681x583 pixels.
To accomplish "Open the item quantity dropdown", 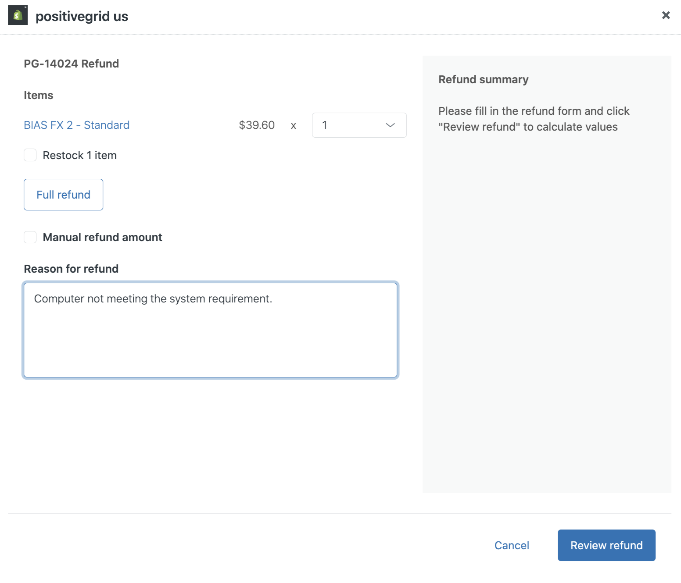I will click(359, 125).
